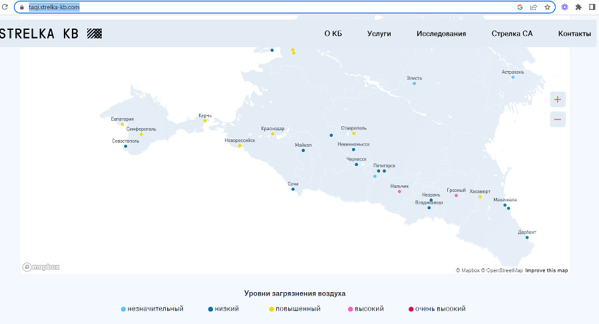
Task: Open the Mapbox logo link
Action: 41,267
